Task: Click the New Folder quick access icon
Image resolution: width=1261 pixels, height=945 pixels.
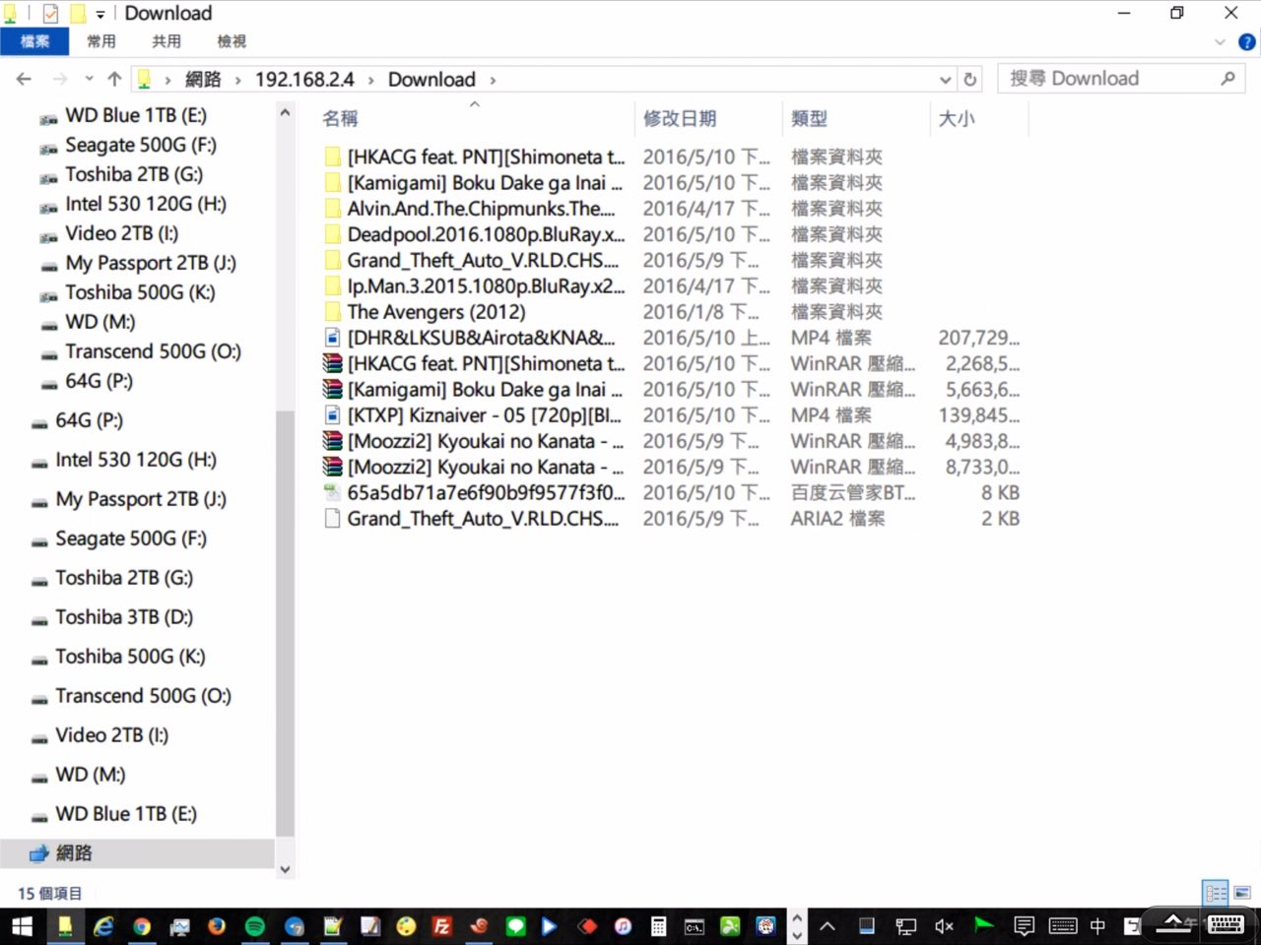Action: [78, 13]
